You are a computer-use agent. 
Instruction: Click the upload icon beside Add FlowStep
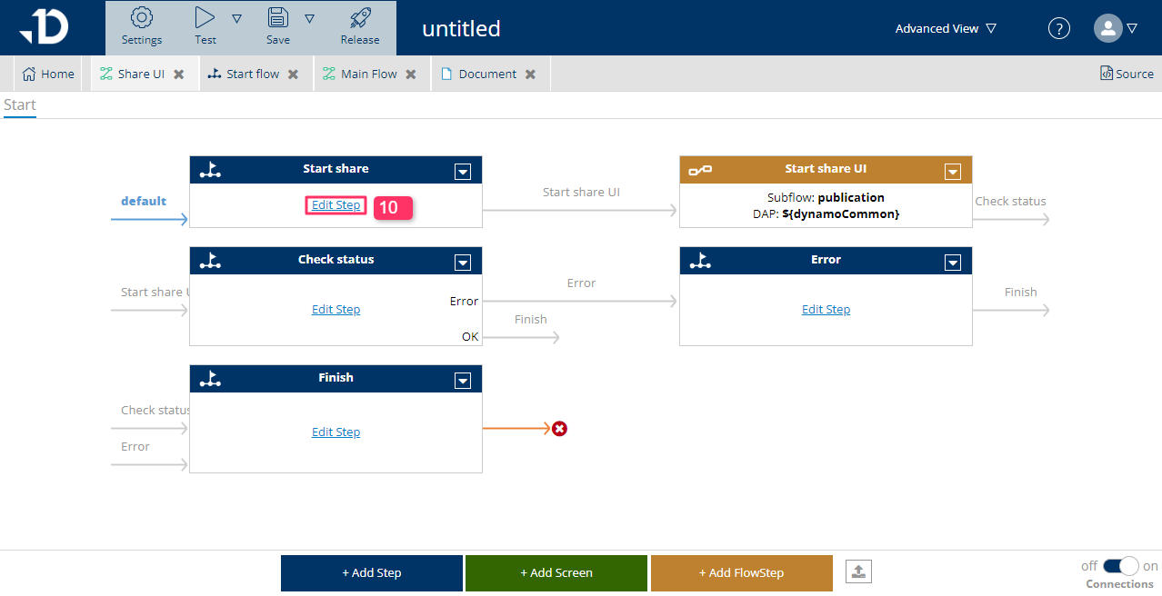pyautogui.click(x=858, y=571)
